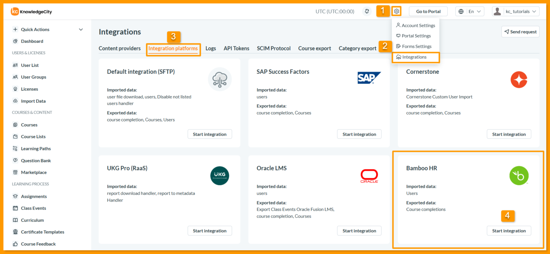Choose Account Settings from the menu
550x254 pixels.
coord(416,25)
